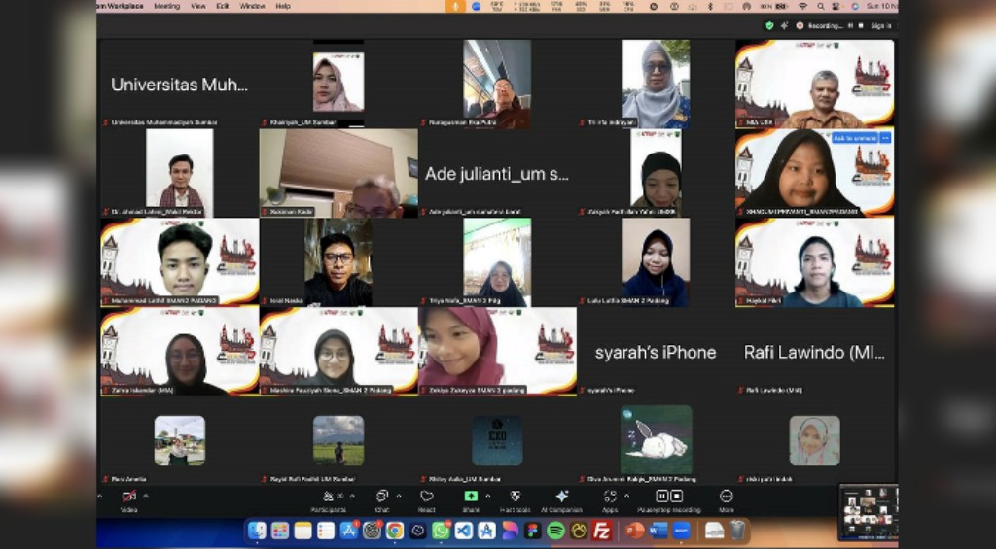Image resolution: width=996 pixels, height=549 pixels.
Task: Expand the arrow next to the Share button
Action: (487, 496)
